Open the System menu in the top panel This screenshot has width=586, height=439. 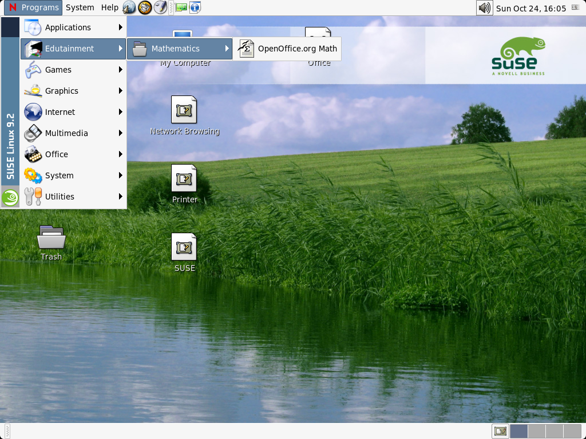tap(80, 7)
